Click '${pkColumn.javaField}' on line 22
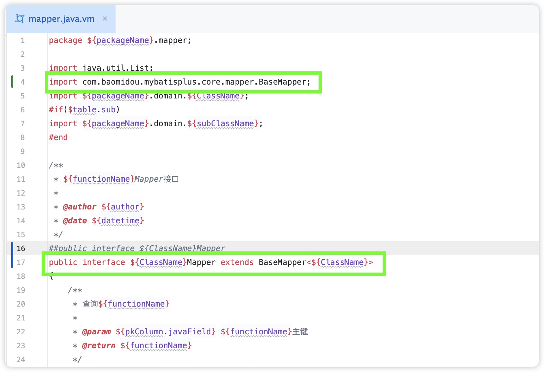The height and width of the screenshot is (372, 544). click(165, 332)
